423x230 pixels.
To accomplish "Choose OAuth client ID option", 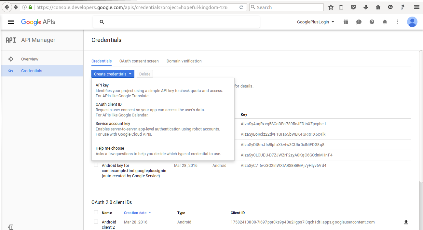I will coord(163,110).
